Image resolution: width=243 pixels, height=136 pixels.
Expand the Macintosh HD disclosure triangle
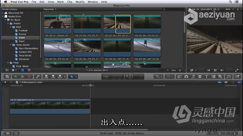[x=3, y=13]
